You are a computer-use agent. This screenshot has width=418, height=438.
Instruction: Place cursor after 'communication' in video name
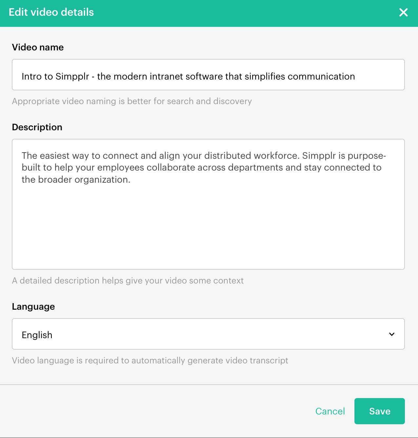click(355, 77)
